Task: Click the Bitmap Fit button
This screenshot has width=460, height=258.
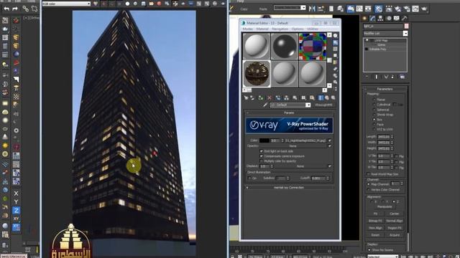Action: (375, 221)
